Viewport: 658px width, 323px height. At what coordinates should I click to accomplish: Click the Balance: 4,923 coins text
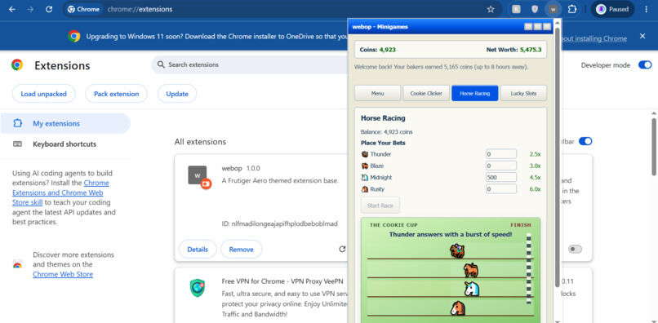click(x=386, y=131)
